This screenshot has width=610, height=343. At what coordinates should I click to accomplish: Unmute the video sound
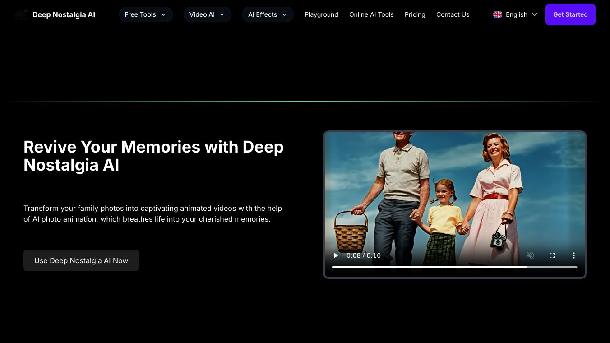coord(531,255)
